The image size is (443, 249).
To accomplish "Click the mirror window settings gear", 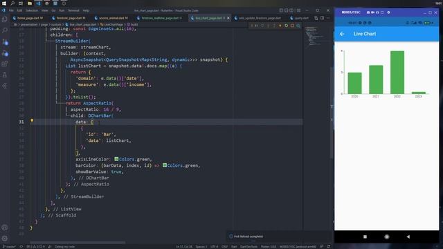I will [x=388, y=12].
